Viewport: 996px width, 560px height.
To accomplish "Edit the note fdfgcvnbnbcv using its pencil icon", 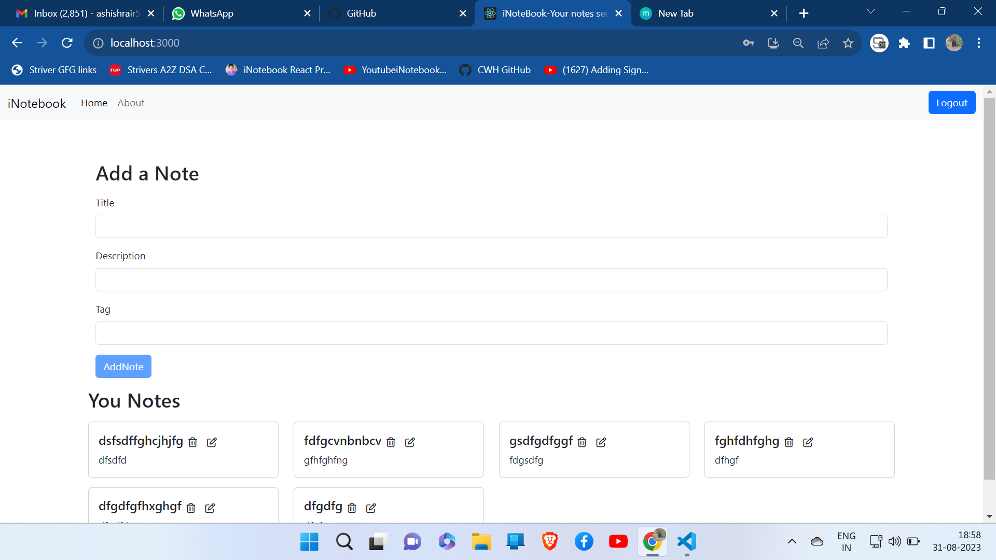I will tap(410, 442).
